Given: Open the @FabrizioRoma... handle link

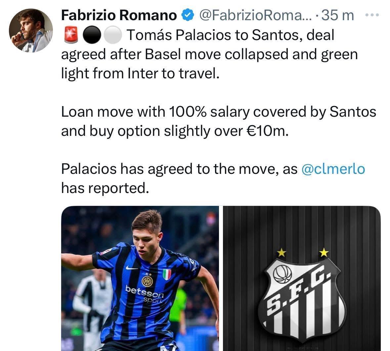Looking at the screenshot, I should [254, 15].
